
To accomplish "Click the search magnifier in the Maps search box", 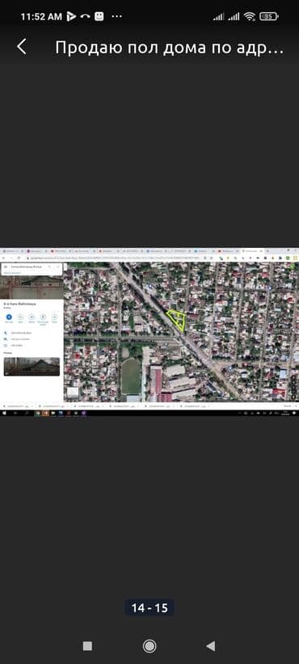I will tap(49, 267).
